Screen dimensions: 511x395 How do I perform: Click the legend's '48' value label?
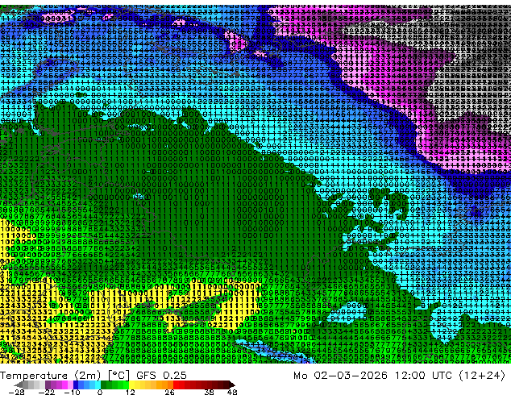pyautogui.click(x=232, y=392)
